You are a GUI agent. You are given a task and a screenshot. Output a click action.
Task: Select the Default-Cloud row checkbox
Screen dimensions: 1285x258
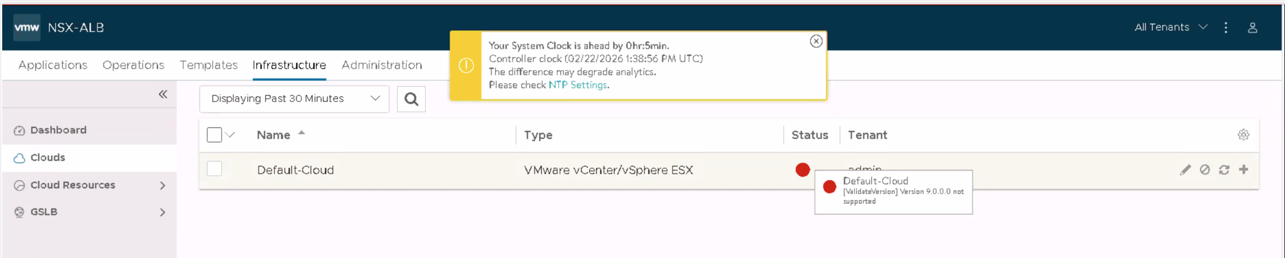(x=214, y=169)
